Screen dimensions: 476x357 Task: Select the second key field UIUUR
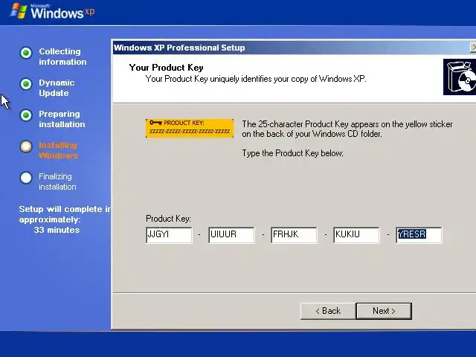231,235
